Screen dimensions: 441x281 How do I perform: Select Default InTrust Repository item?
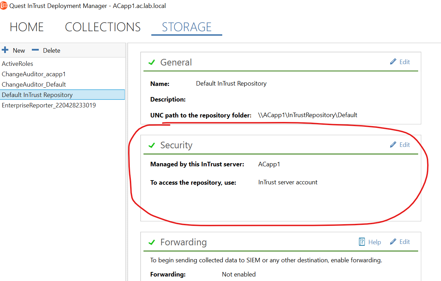point(62,95)
